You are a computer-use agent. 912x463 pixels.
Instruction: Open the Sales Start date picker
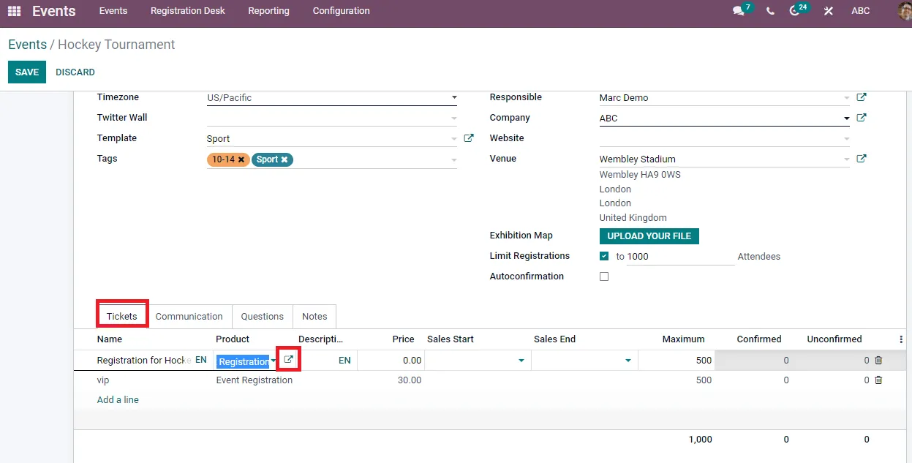(x=521, y=361)
